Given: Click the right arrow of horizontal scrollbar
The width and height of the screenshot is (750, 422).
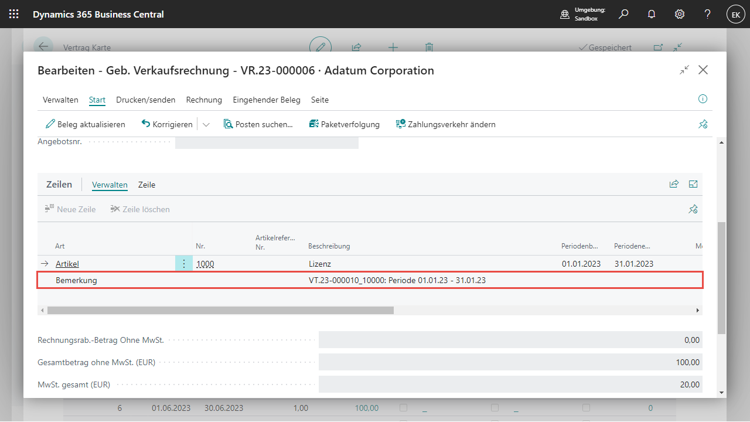Looking at the screenshot, I should [x=697, y=310].
